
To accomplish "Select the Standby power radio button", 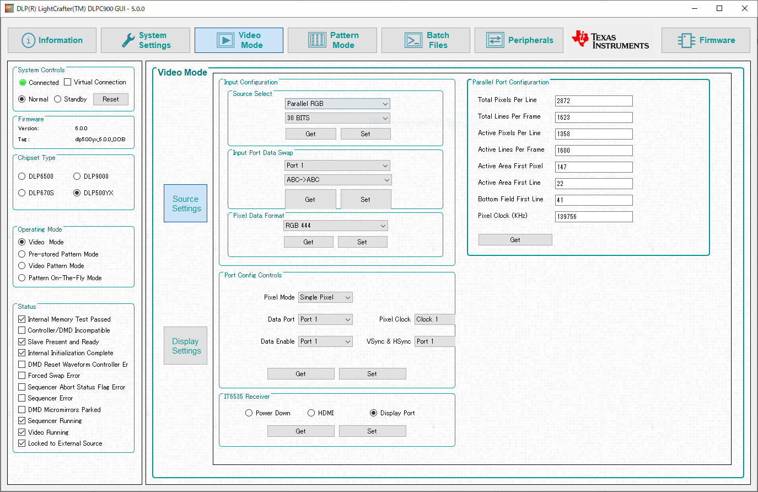I will click(57, 99).
